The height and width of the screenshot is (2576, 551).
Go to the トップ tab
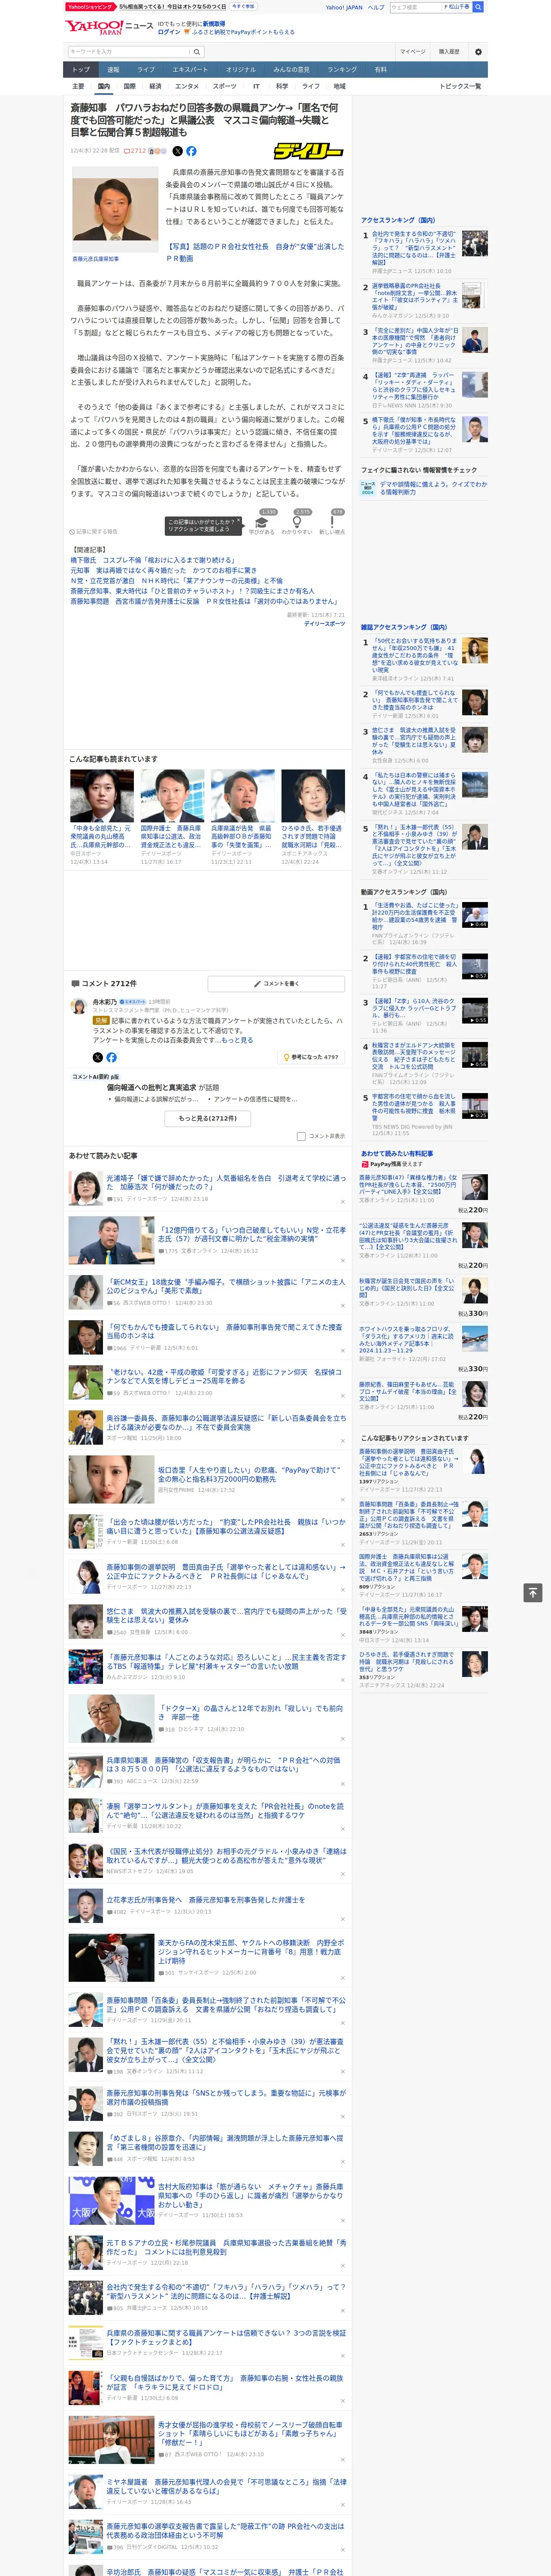(x=81, y=69)
